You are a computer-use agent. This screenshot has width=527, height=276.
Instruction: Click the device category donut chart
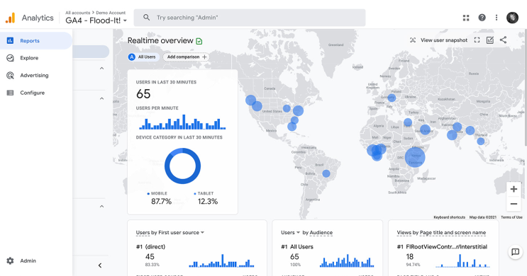tap(182, 166)
